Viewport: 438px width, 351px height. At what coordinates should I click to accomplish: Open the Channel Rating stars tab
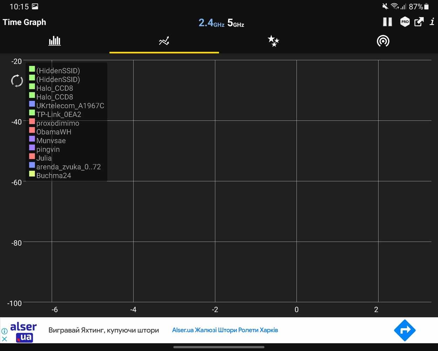[x=273, y=41]
